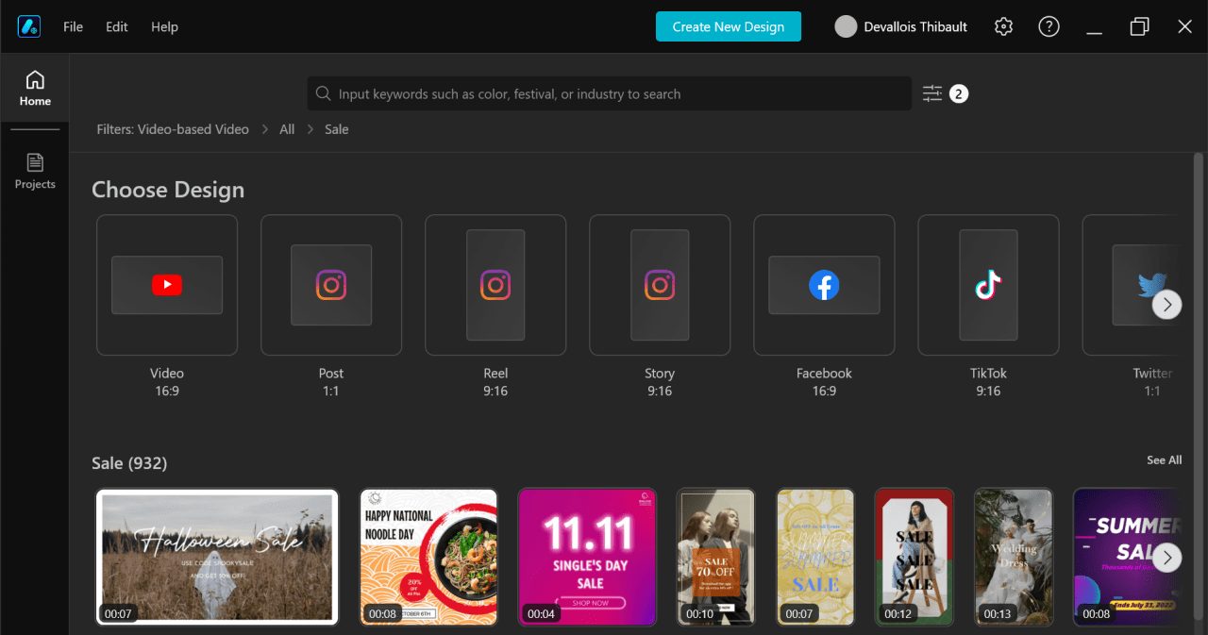Click the 'Post' label text

(331, 373)
